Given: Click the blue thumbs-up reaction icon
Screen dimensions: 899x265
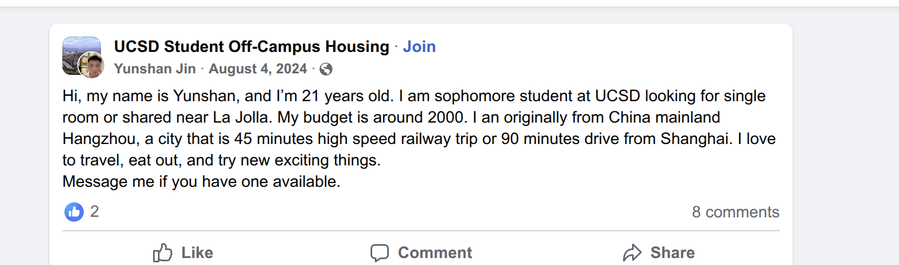Looking at the screenshot, I should click(74, 212).
